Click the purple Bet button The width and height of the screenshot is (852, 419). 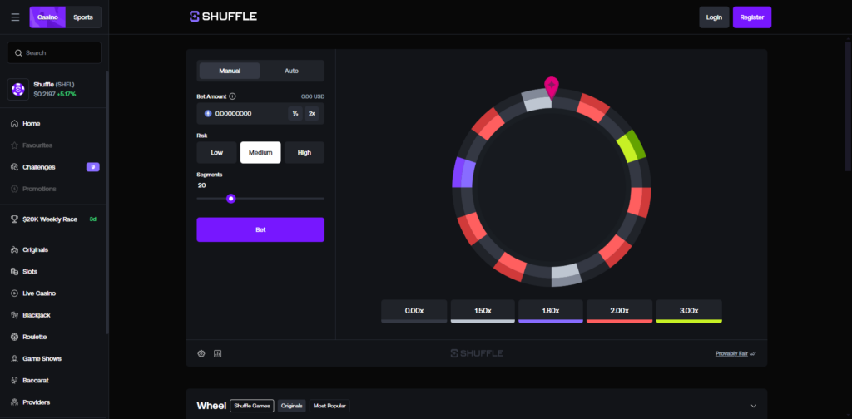pos(260,229)
